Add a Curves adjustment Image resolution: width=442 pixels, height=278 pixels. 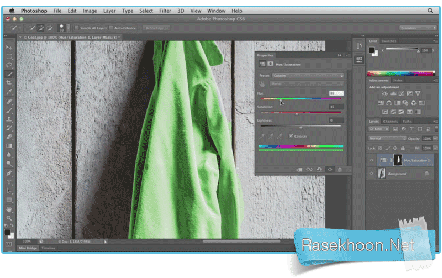[x=402, y=93]
